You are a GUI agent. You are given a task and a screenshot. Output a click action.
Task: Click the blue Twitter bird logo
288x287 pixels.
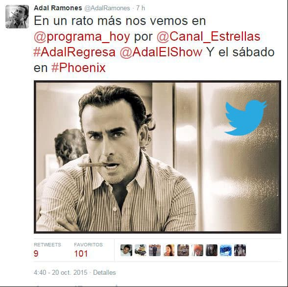click(x=245, y=118)
